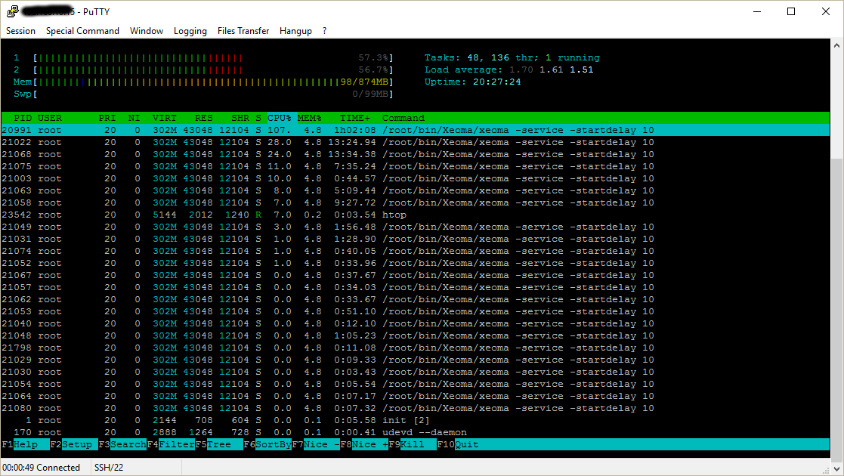Click the scrollbar up arrow

(x=836, y=46)
